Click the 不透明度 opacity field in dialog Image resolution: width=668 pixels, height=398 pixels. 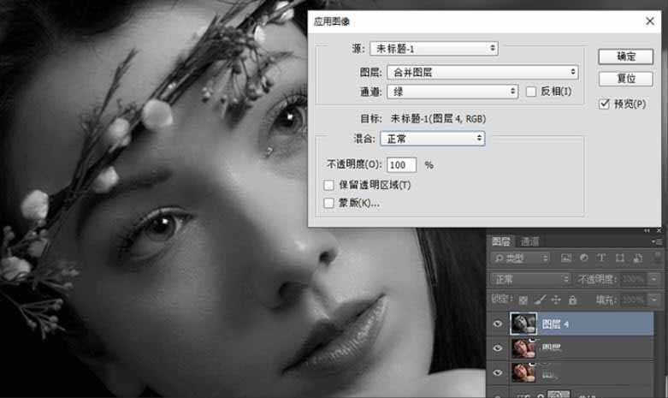coord(401,164)
